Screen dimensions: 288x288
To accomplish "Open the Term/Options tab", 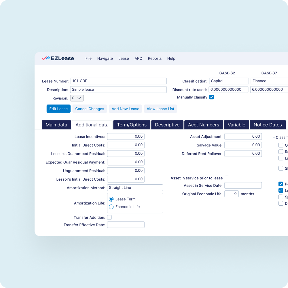I will click(131, 125).
